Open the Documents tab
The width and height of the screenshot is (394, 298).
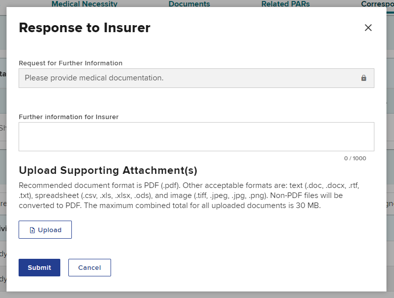coord(189,4)
